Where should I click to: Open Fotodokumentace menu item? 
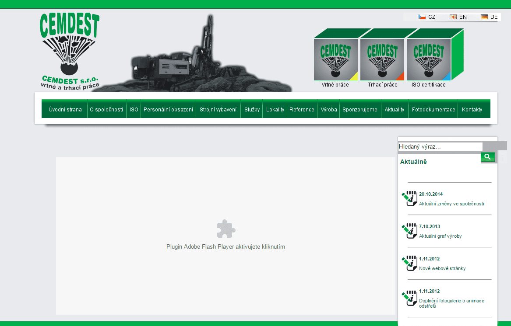click(x=433, y=110)
